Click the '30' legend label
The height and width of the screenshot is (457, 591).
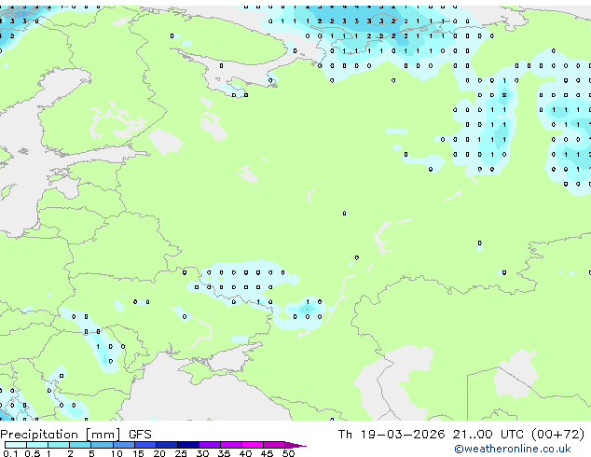(202, 453)
